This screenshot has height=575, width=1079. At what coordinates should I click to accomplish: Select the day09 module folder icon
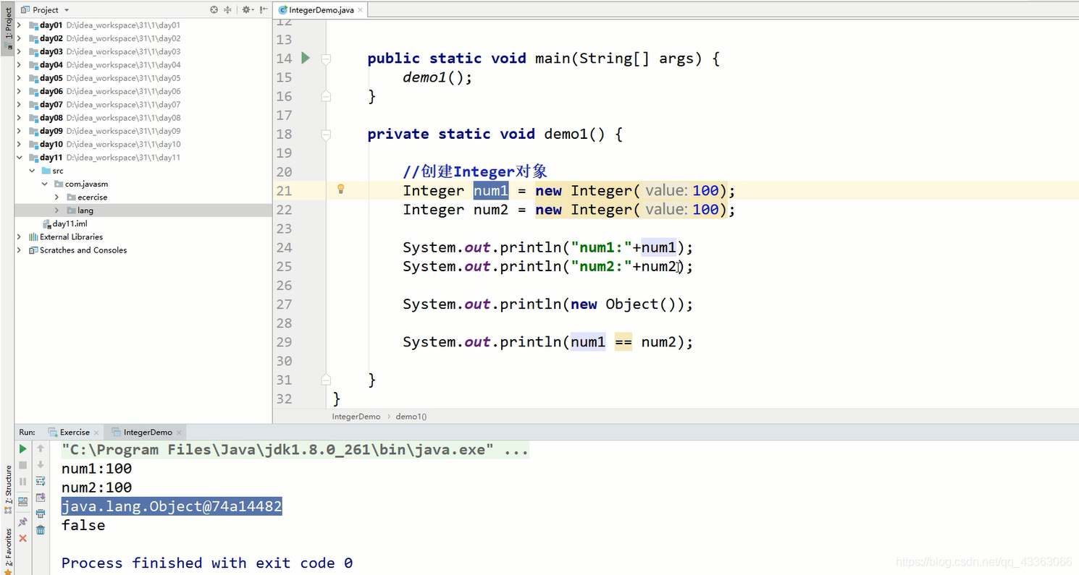(x=33, y=131)
